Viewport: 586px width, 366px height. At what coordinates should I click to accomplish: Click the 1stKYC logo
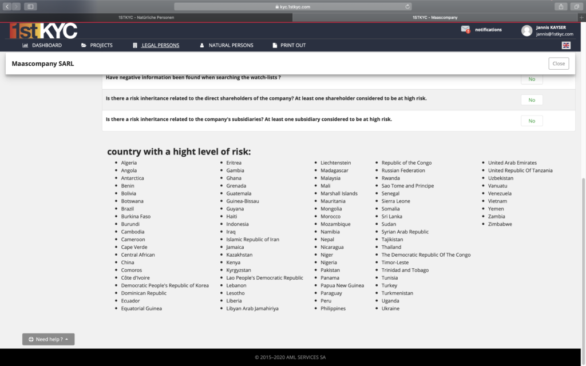(x=43, y=31)
